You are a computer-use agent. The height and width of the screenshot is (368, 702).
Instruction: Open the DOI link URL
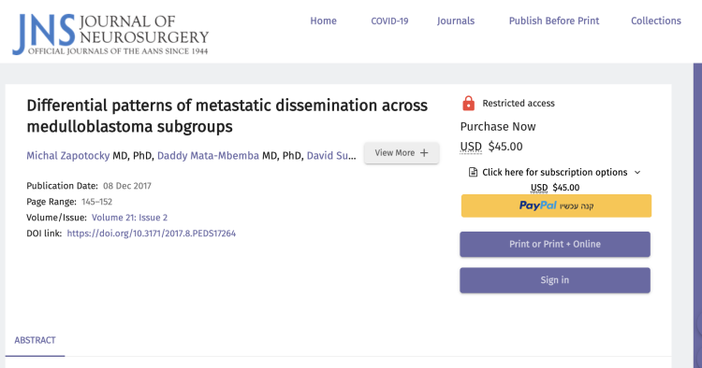point(152,234)
